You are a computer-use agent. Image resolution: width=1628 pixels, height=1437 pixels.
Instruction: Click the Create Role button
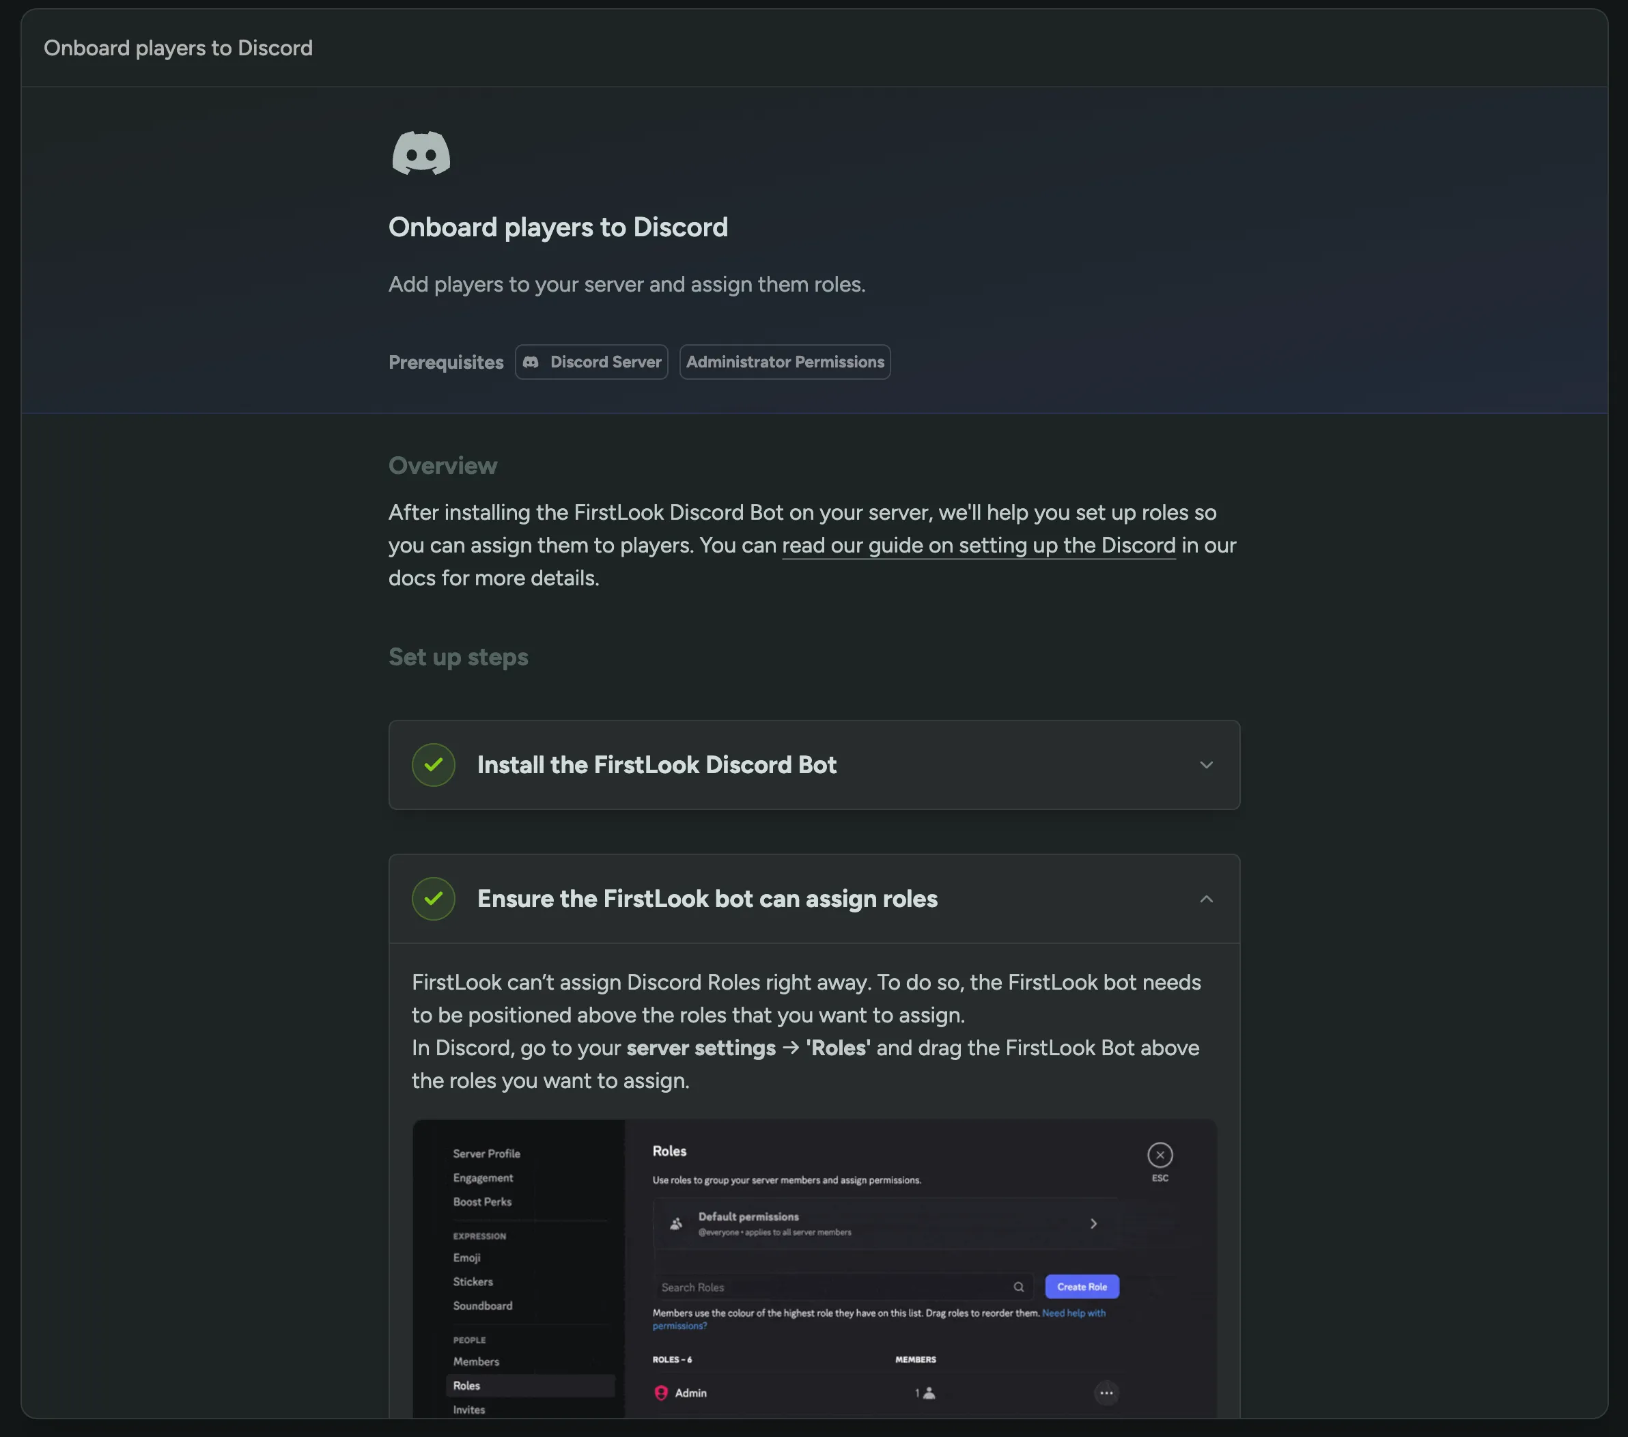pos(1082,1285)
